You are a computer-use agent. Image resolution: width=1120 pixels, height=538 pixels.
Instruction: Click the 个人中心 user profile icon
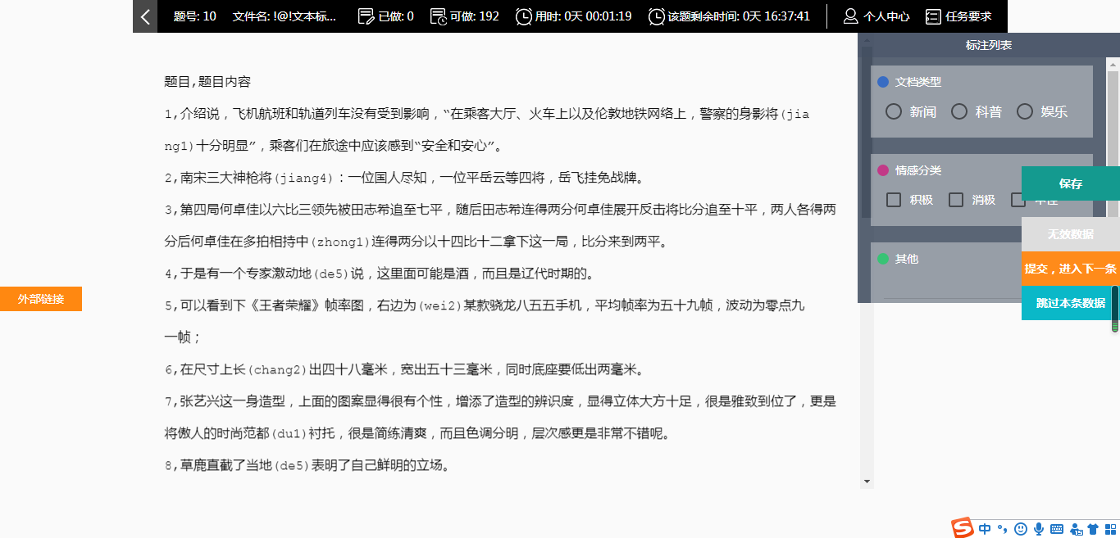coord(851,16)
